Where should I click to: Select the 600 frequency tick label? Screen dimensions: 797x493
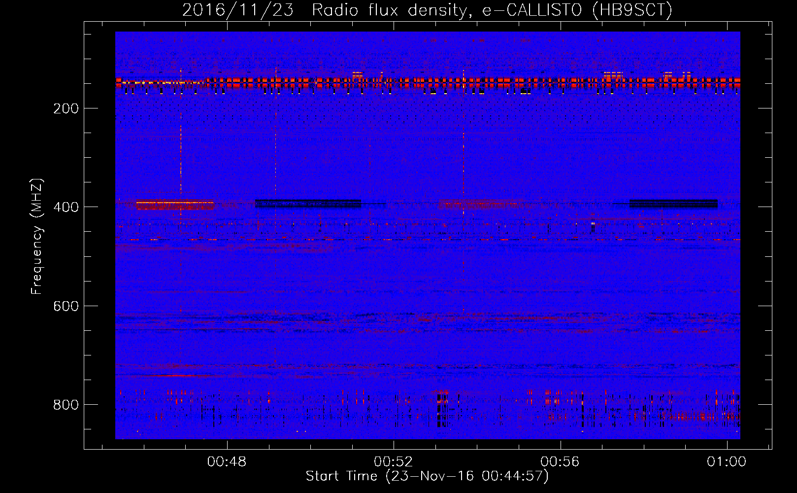coord(66,306)
